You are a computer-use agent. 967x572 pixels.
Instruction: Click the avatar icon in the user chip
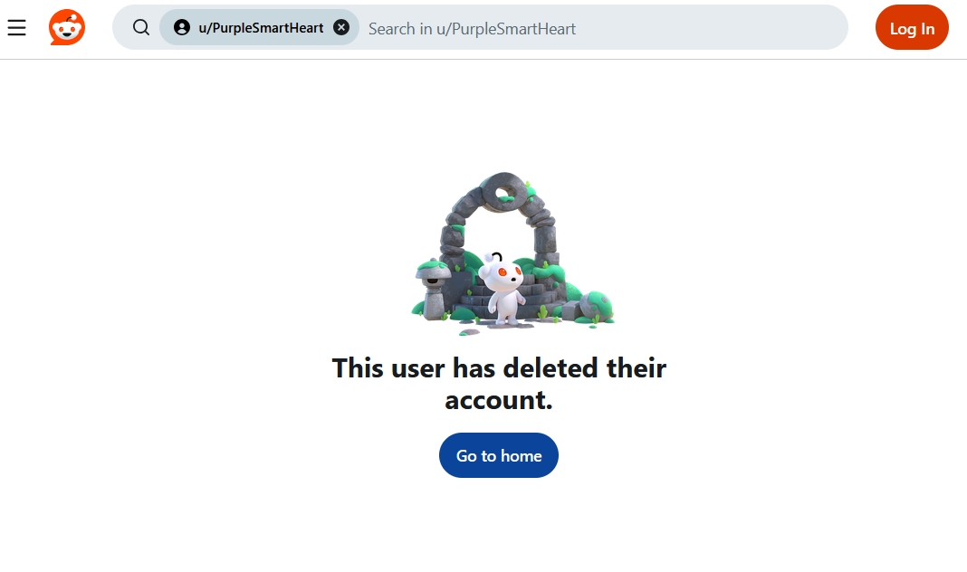(182, 27)
